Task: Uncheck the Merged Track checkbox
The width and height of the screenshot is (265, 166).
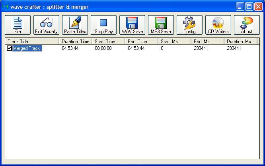Action: coord(9,48)
